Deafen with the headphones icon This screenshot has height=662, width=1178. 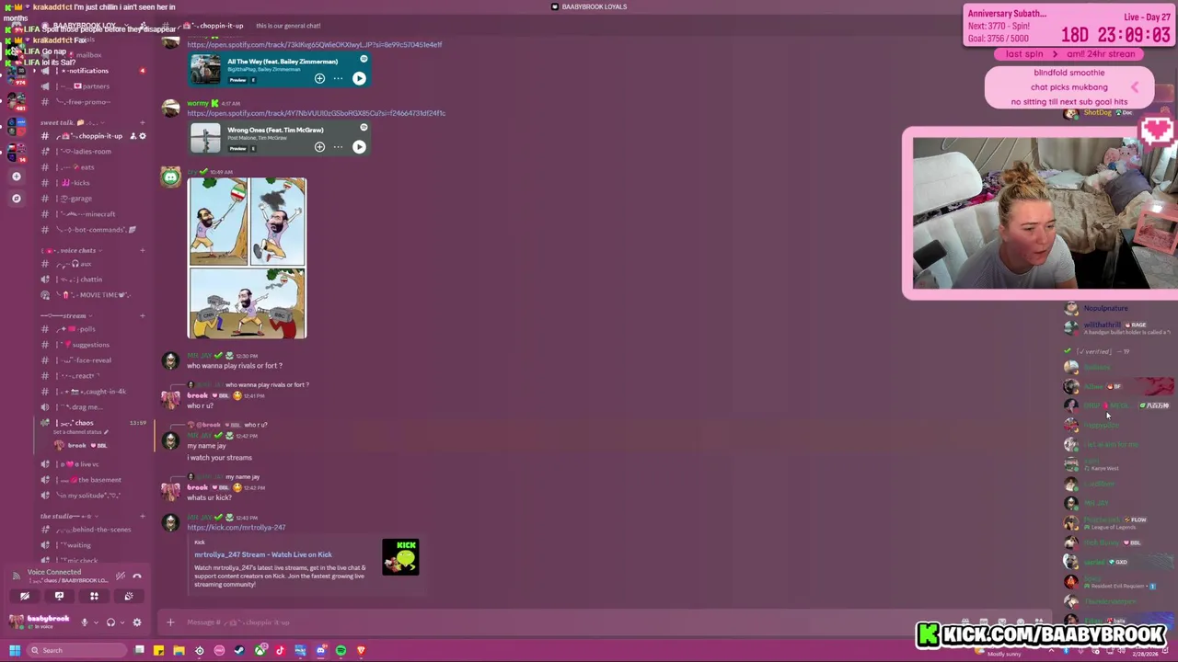tap(110, 622)
